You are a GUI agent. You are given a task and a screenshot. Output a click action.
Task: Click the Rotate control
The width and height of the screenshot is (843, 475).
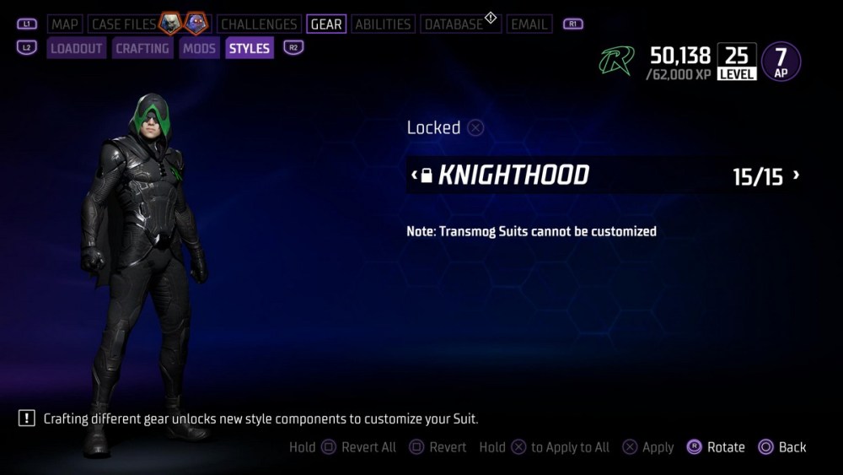716,447
